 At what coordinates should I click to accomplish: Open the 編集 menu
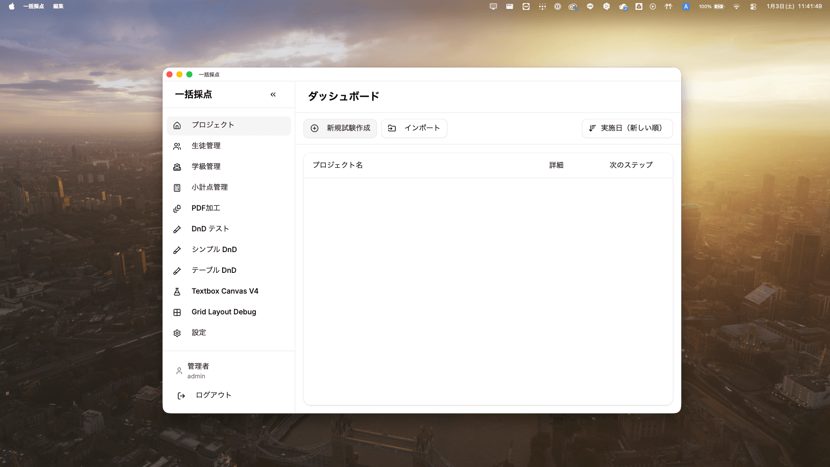pyautogui.click(x=58, y=6)
